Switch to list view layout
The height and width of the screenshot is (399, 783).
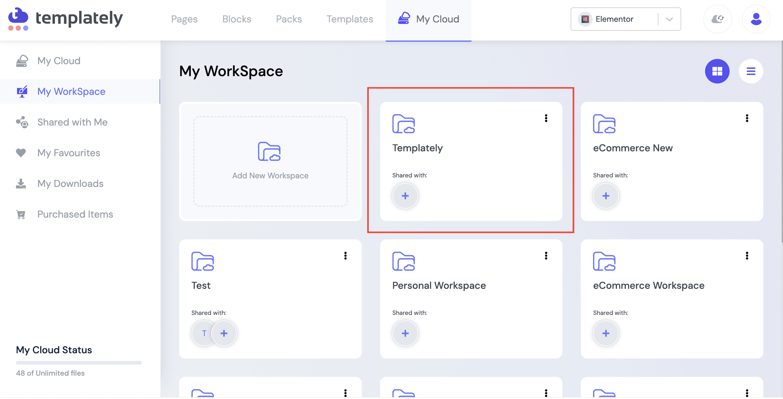751,71
